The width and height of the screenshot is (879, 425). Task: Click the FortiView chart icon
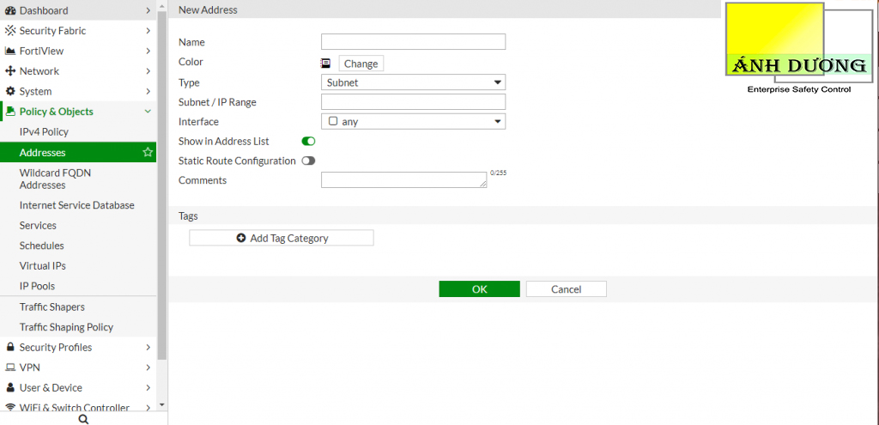10,51
